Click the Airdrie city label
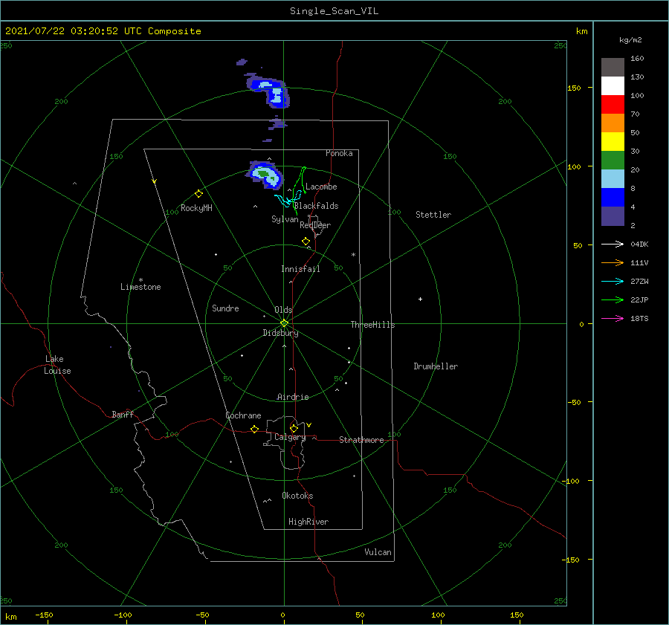 click(x=293, y=397)
